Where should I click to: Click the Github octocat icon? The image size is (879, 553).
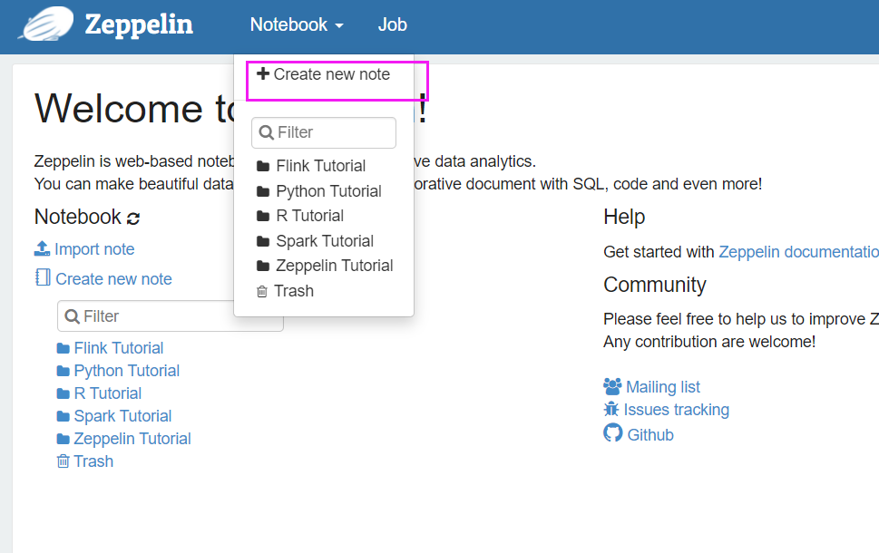tap(613, 433)
